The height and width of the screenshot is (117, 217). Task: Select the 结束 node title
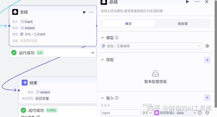point(33,83)
